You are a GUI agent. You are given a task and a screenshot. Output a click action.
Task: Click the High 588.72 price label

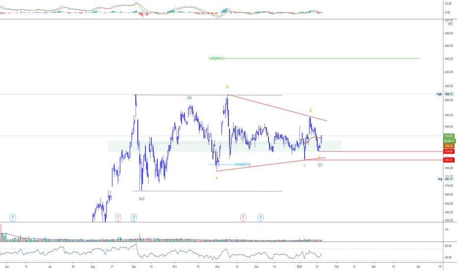click(x=445, y=94)
